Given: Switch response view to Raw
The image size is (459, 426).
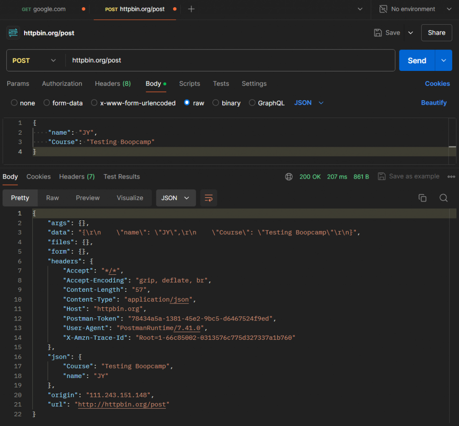Looking at the screenshot, I should point(52,198).
